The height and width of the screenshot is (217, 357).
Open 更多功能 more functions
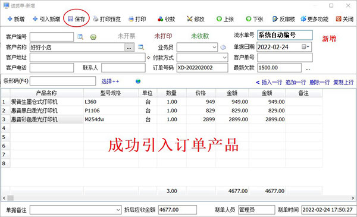click(314, 19)
